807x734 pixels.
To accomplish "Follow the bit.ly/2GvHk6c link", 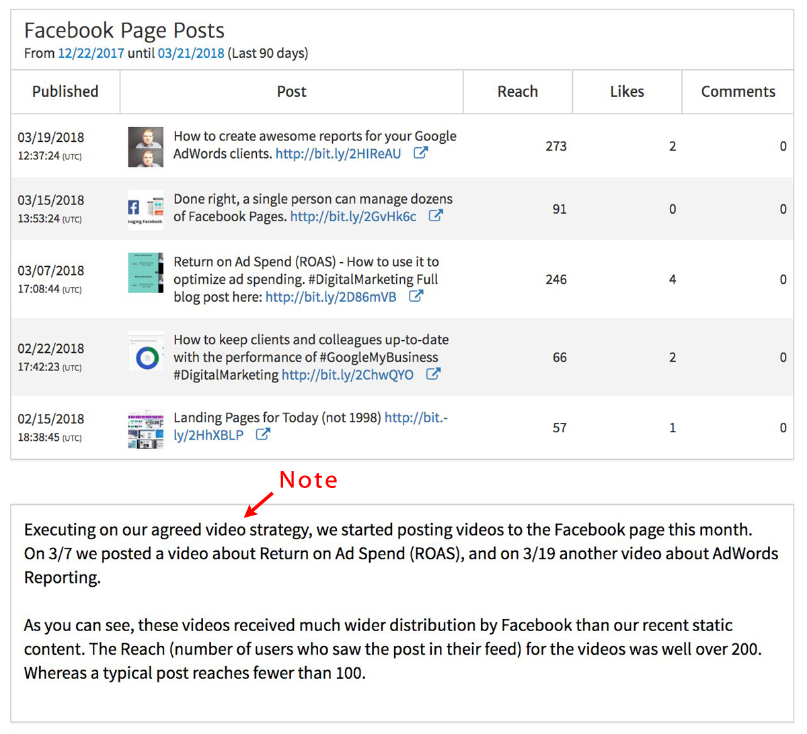I will pyautogui.click(x=353, y=216).
